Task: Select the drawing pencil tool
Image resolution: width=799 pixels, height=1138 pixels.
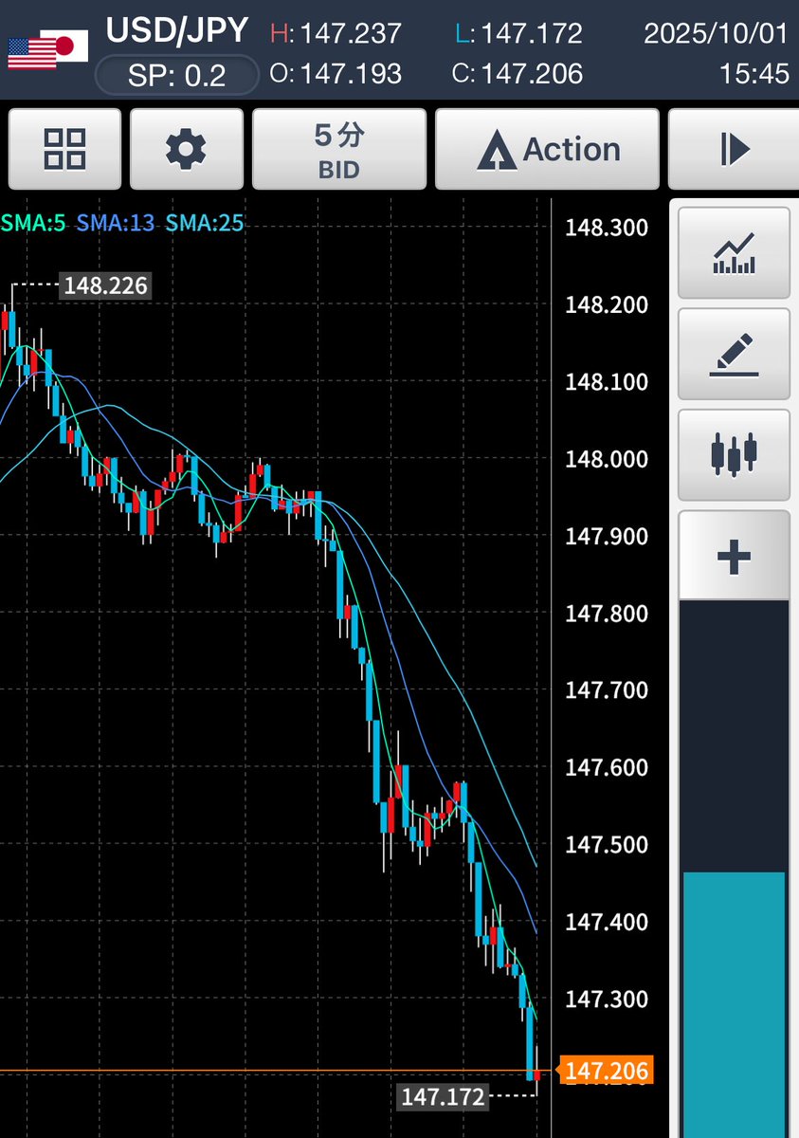Action: 735,354
